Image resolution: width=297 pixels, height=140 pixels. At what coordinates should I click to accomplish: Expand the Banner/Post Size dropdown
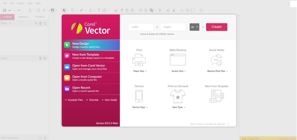click(218, 71)
